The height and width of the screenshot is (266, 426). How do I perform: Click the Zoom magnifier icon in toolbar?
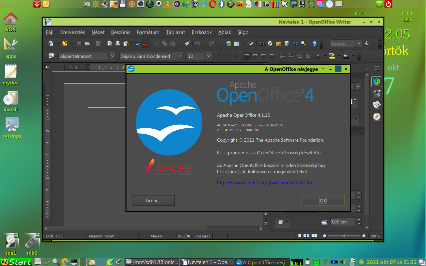[303, 44]
